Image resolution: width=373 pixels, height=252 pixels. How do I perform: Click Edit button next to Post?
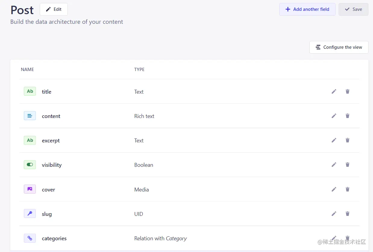tap(54, 9)
